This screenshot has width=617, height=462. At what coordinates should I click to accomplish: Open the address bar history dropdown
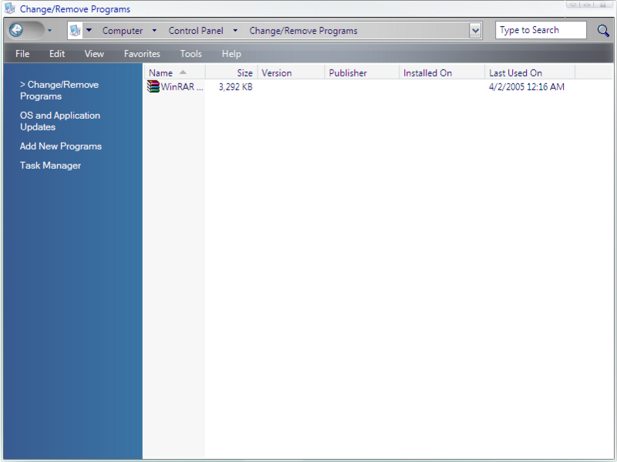point(475,31)
